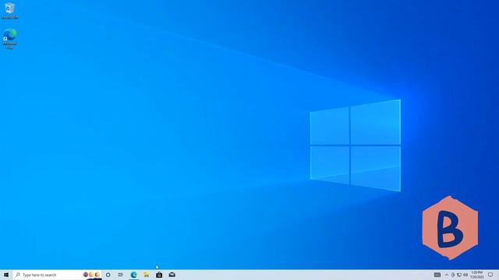The image size is (499, 280).
Task: Launch Microsoft Edge from the taskbar
Action: (x=133, y=275)
